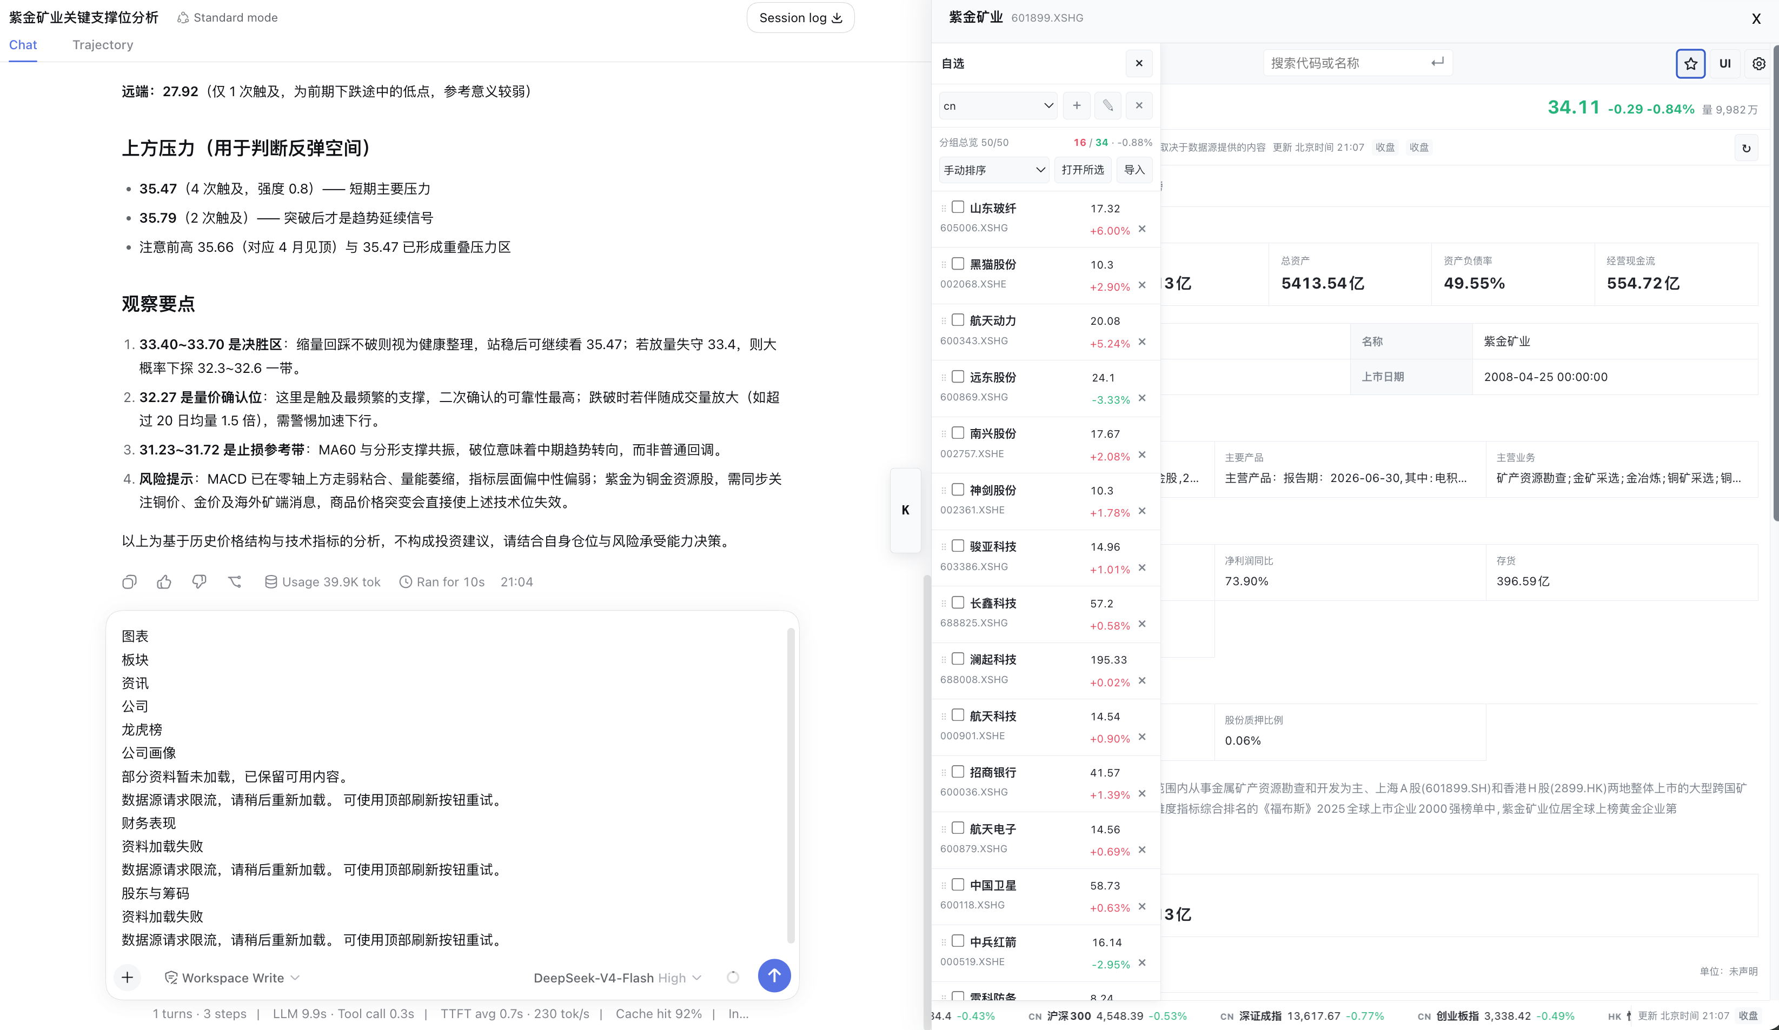Tick the 航天动力 checkbox

pyautogui.click(x=958, y=319)
